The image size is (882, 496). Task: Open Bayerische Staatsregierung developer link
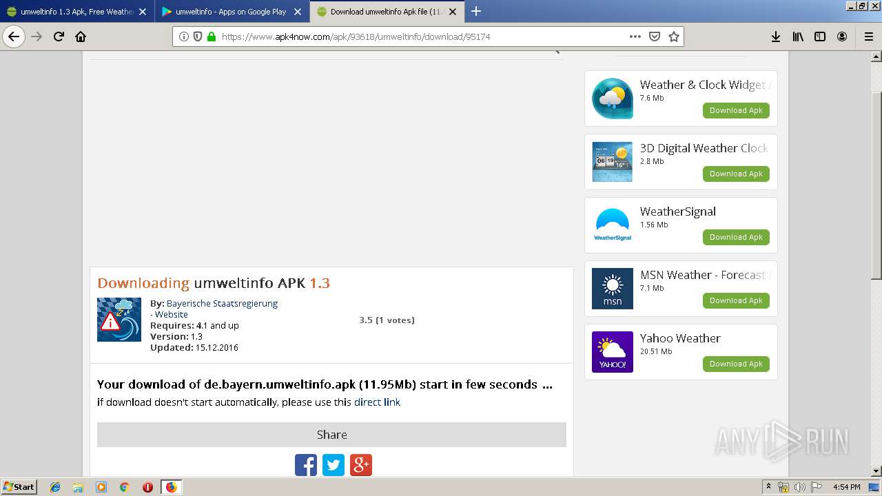pos(222,303)
